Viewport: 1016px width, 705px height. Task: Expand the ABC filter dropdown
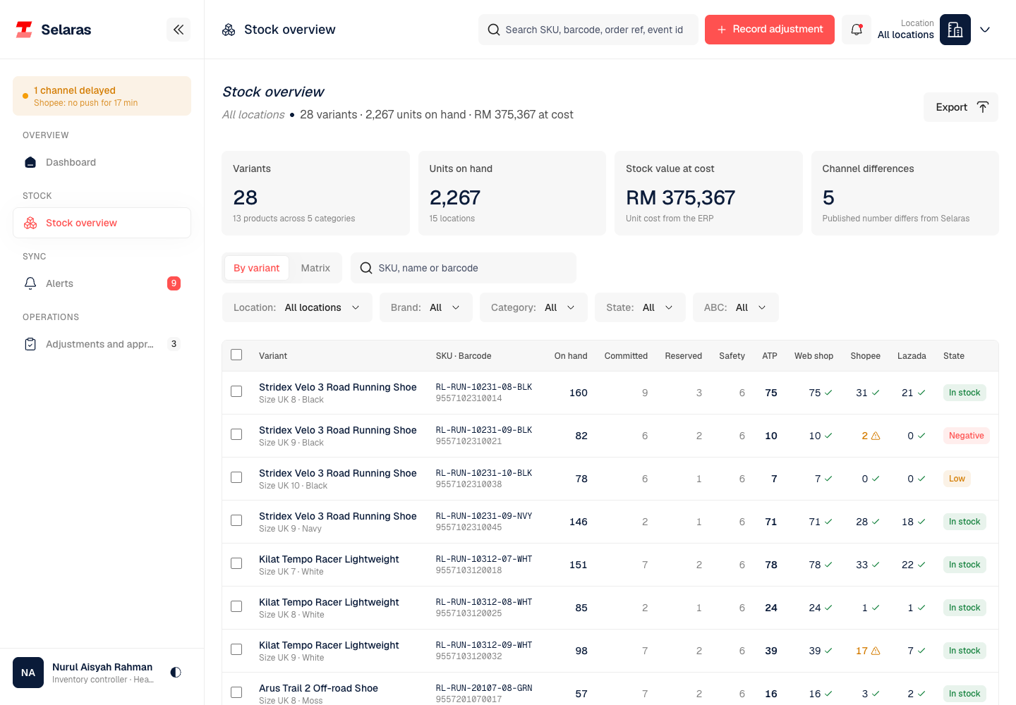[736, 307]
